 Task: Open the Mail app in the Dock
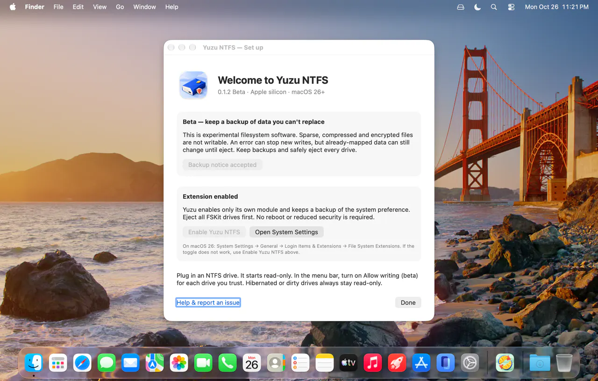coord(131,363)
